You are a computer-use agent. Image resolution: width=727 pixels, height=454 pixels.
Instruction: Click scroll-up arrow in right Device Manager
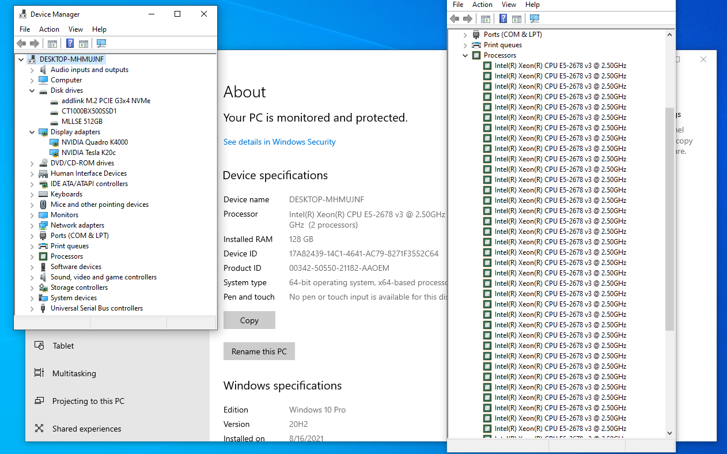pos(669,35)
